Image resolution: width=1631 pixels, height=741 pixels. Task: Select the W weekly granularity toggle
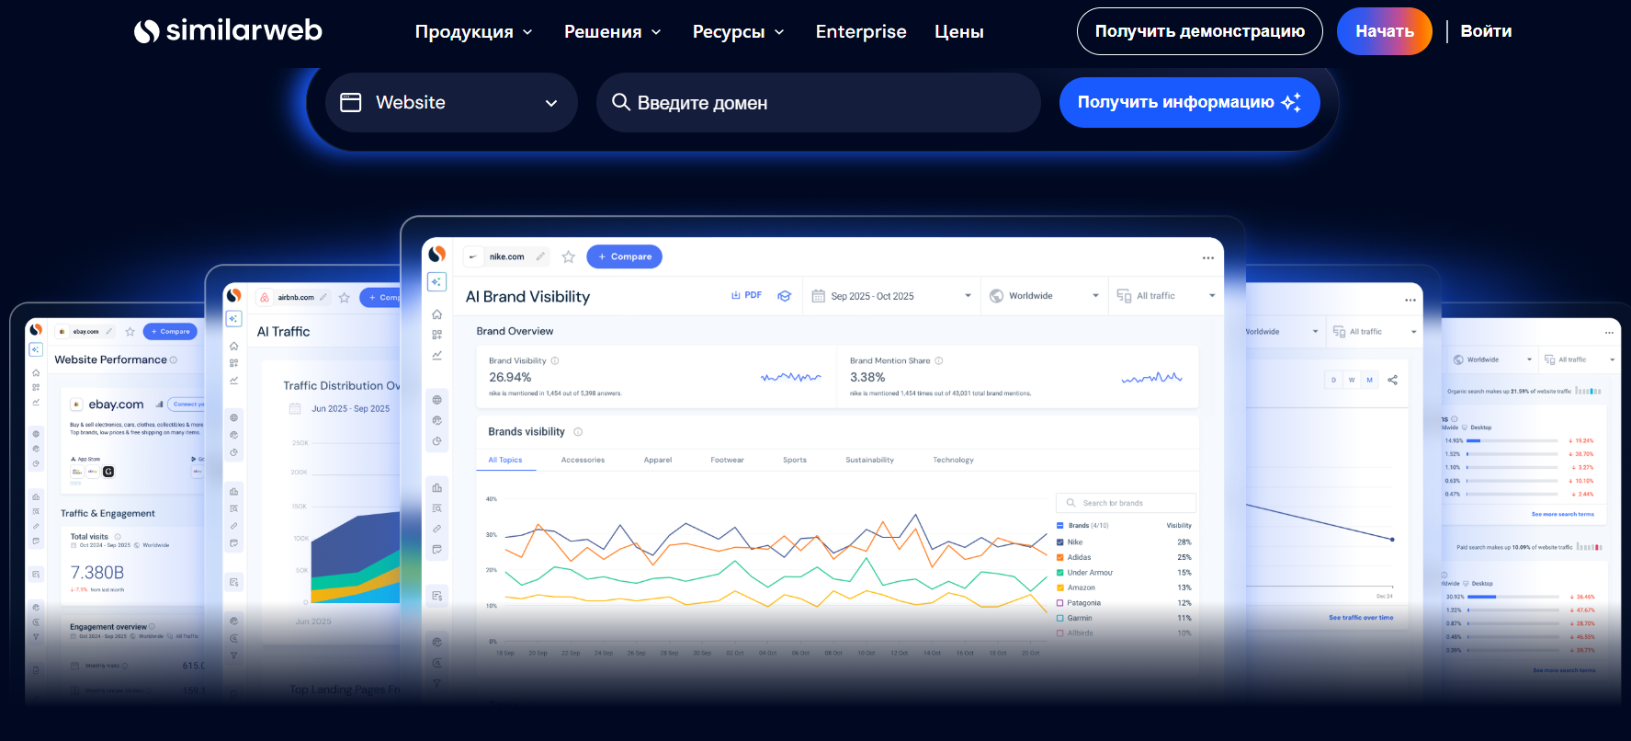[x=1352, y=380]
